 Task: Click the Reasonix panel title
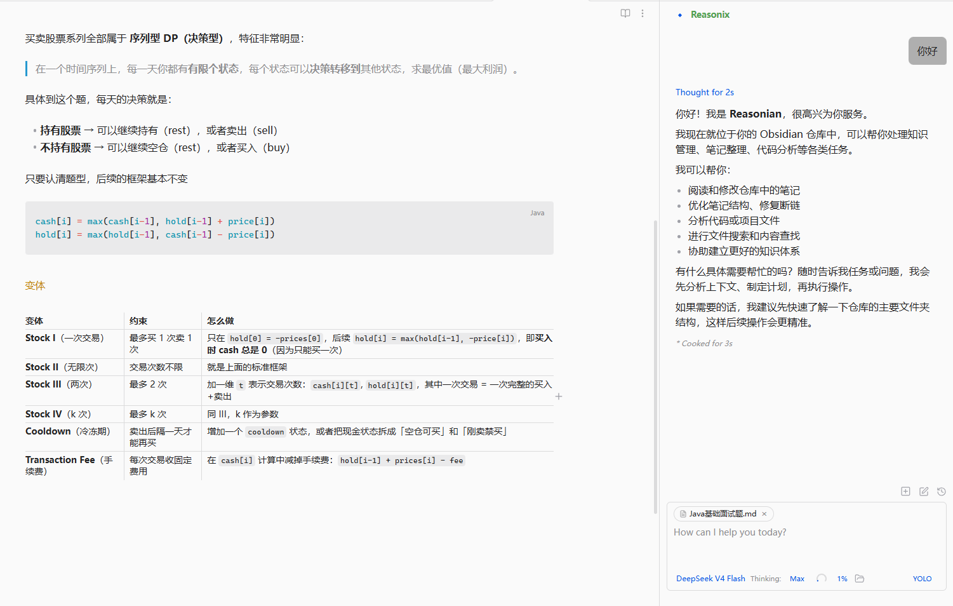click(710, 15)
